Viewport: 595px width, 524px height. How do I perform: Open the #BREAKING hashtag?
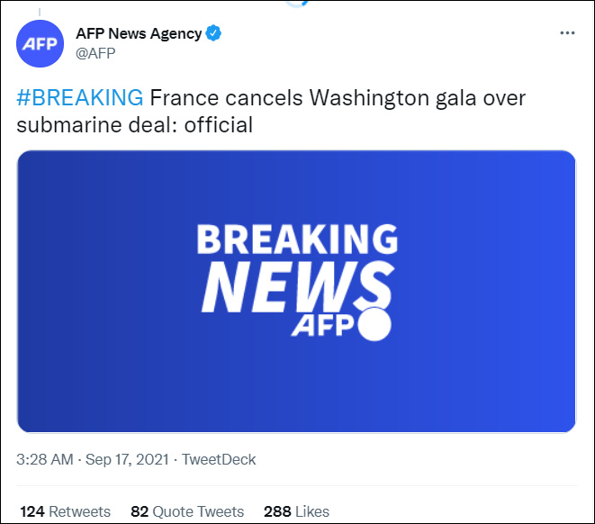[x=79, y=97]
